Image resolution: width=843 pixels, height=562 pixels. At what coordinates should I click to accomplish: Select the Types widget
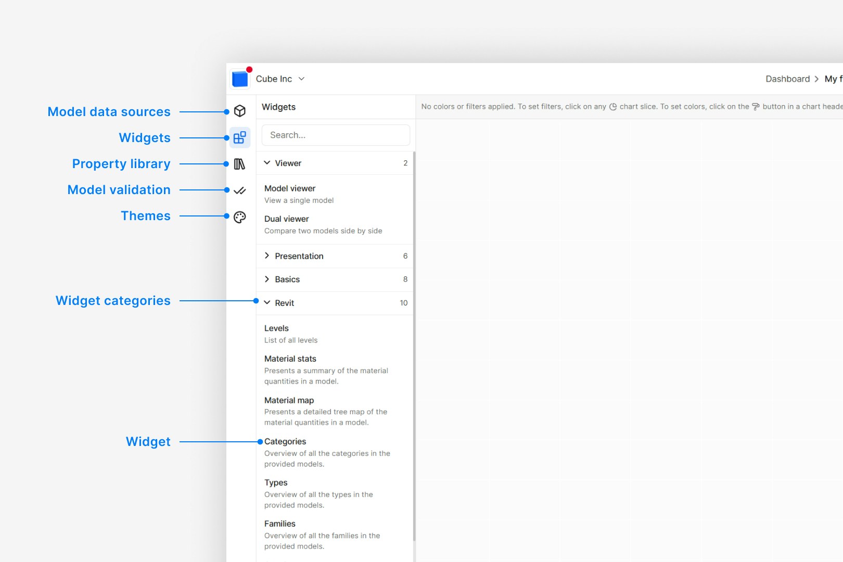tap(336, 493)
